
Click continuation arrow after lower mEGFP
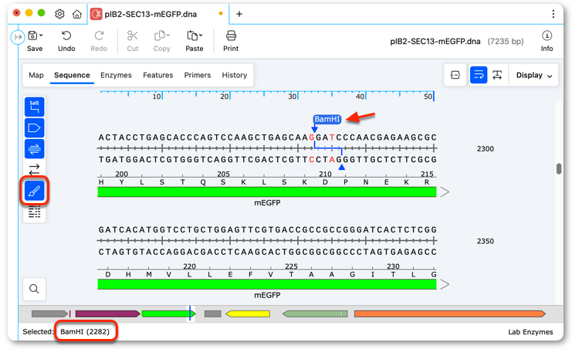445,284
